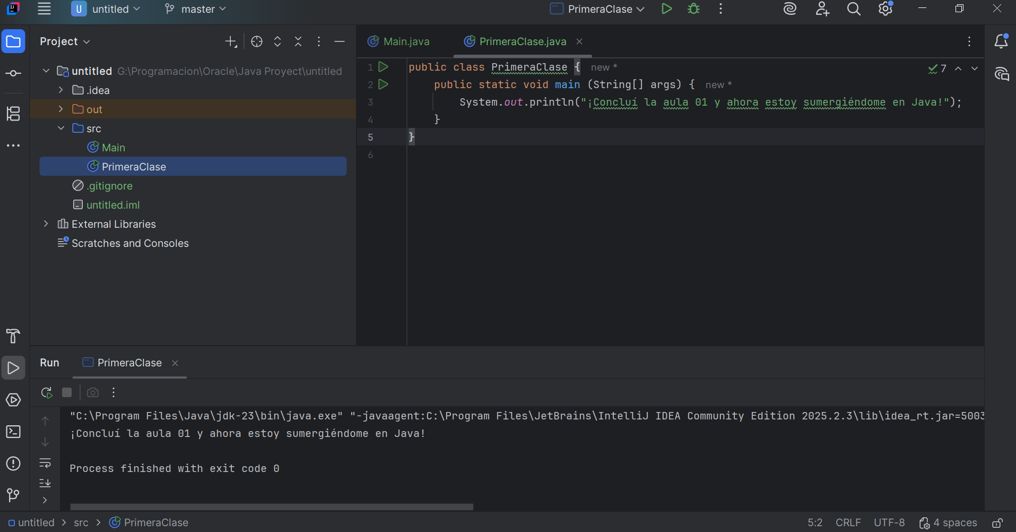Rerun PrimeraClase in the Run panel

[46, 392]
